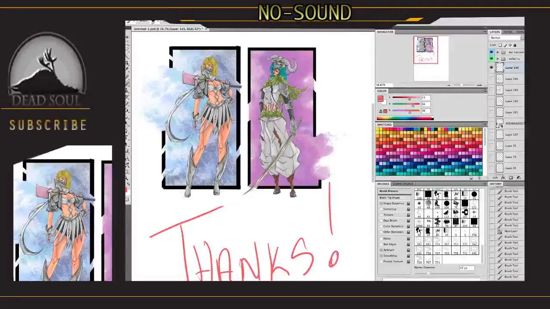Toggle the Smoothing checkbox
550x309 pixels.
(x=381, y=256)
